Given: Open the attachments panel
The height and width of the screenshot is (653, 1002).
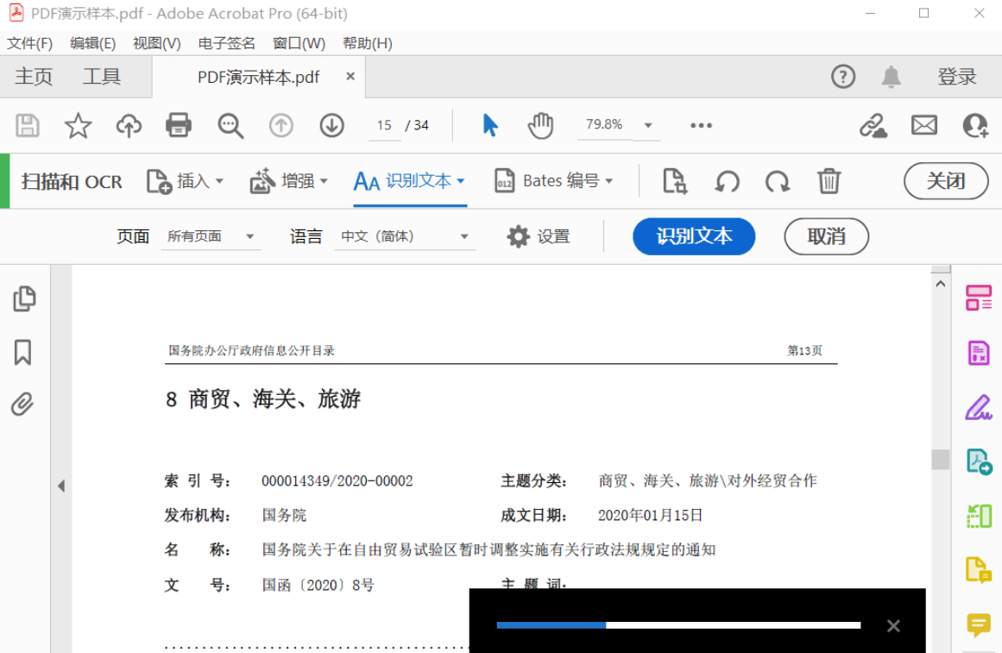Looking at the screenshot, I should (23, 405).
